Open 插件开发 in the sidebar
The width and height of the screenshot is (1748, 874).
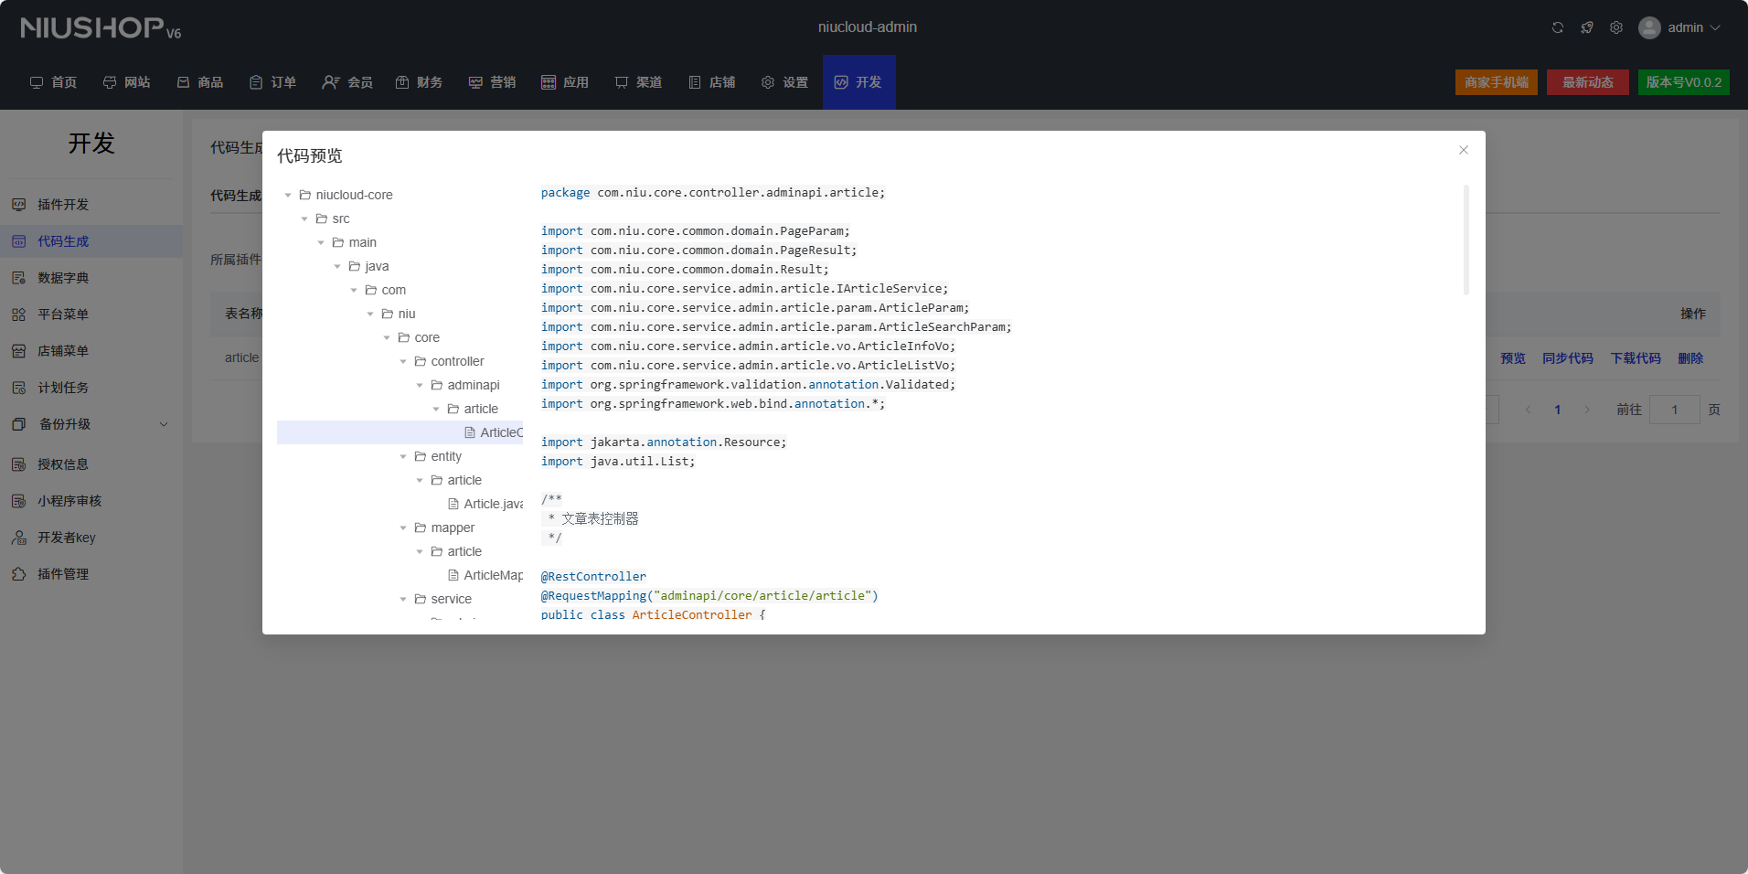pos(63,205)
